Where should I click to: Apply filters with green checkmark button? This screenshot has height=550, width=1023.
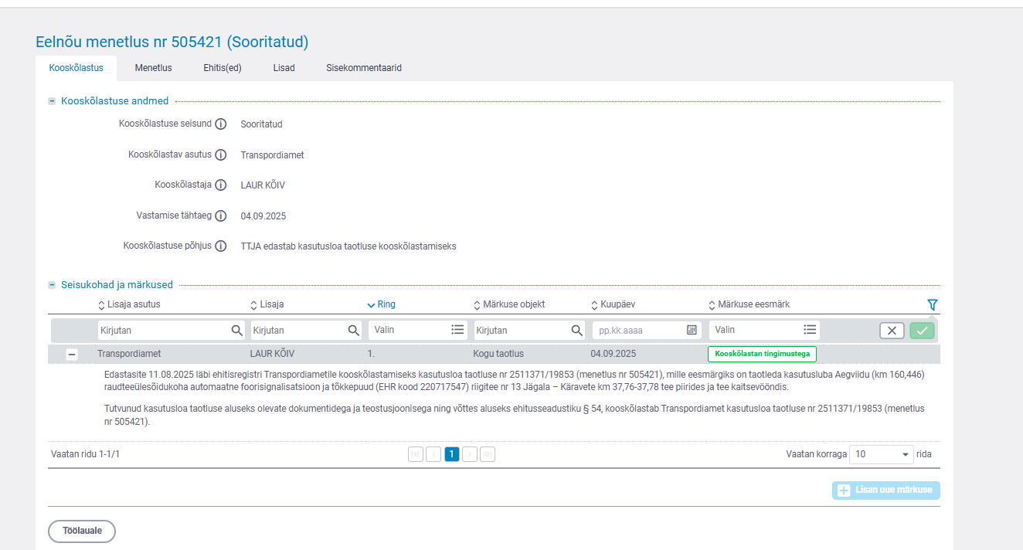[x=922, y=331]
